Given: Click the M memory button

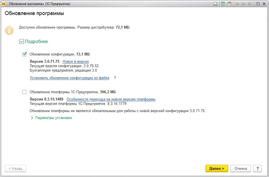Looking at the screenshot, I should coord(237,4).
